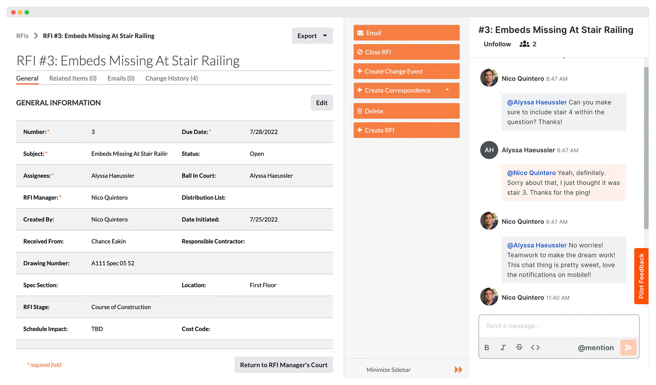The width and height of the screenshot is (656, 385).
Task: Click Return to RFI Manager's Court
Action: point(284,365)
